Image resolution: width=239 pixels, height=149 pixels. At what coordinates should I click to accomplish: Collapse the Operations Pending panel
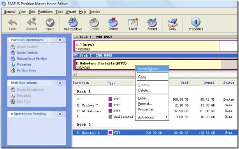(x=60, y=114)
